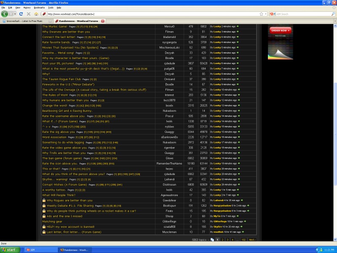
Task: Click the Randomness Firefox taskbar button
Action: click(75, 250)
